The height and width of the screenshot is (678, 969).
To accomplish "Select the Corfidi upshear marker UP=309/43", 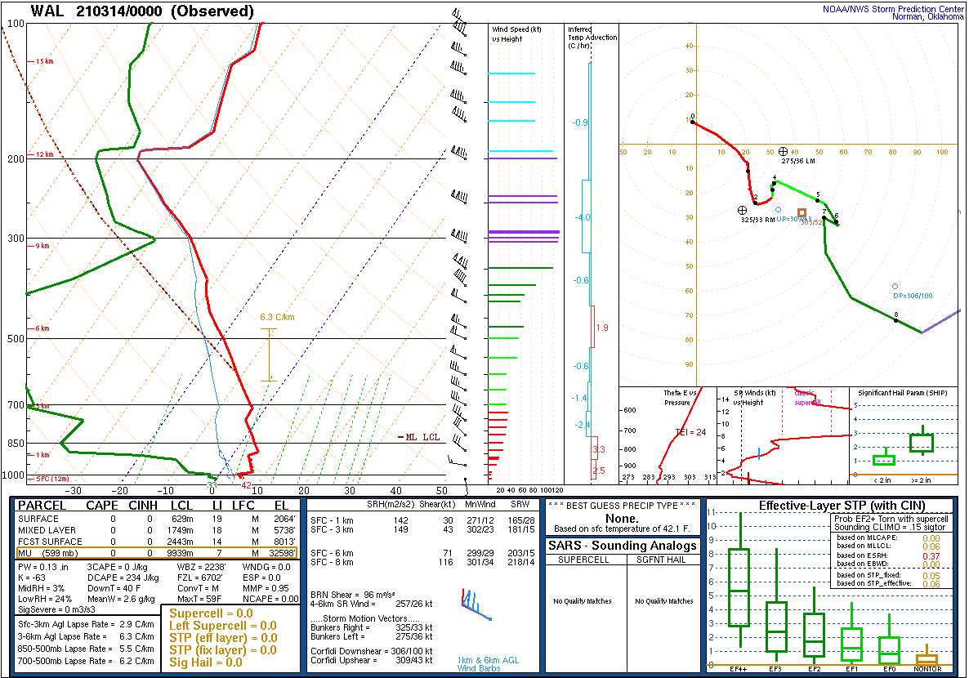I will [778, 209].
